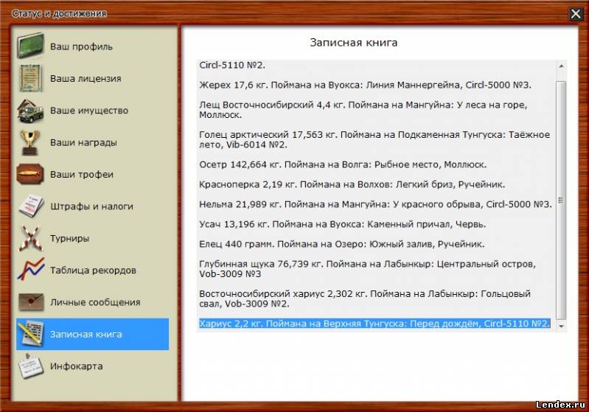
Task: Click the envelope personal messages icon
Action: [x=32, y=302]
